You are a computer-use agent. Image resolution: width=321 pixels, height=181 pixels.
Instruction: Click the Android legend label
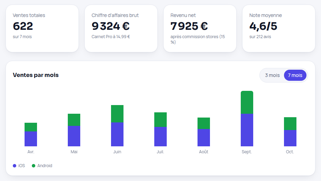45,166
